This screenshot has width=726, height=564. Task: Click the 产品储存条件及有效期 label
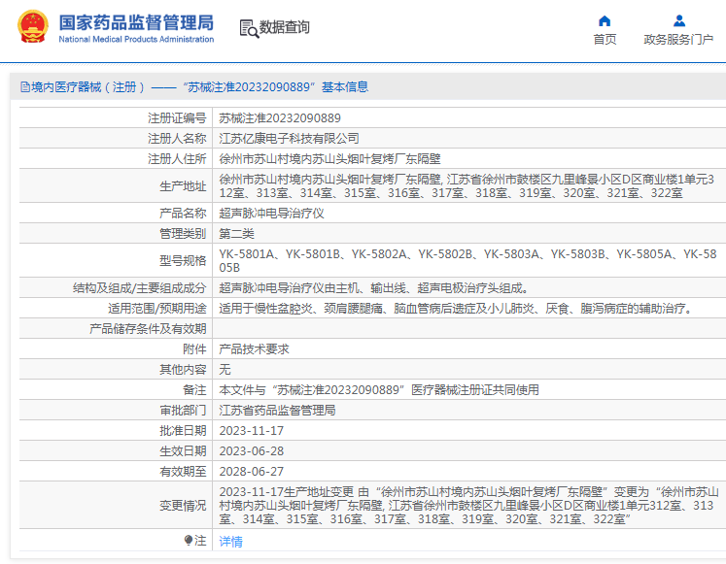(148, 329)
